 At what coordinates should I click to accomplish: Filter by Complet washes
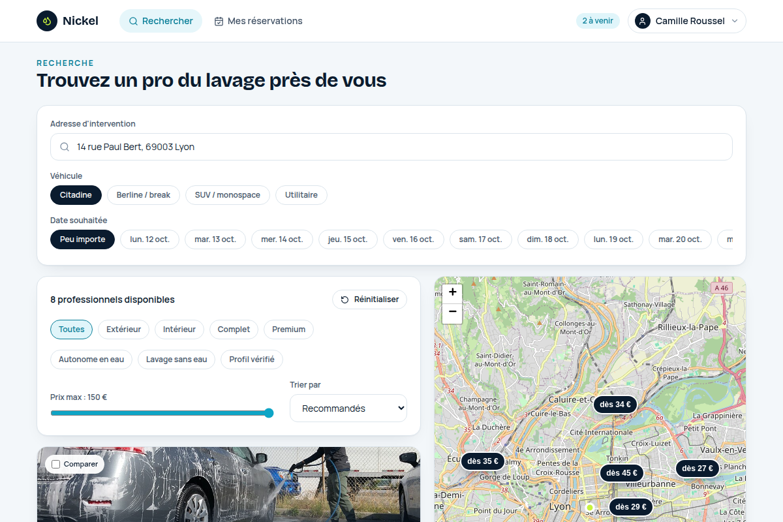point(234,330)
